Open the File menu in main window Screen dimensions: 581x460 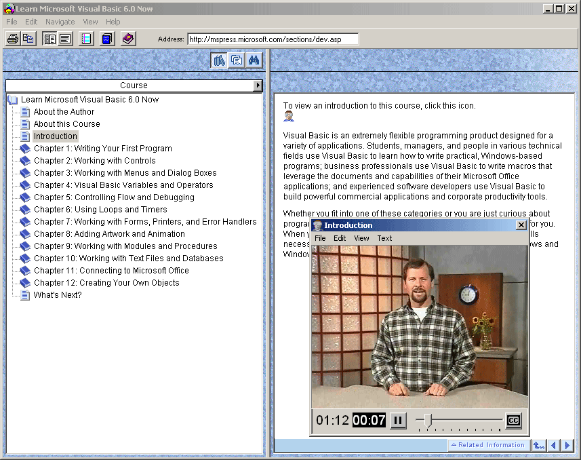point(12,22)
